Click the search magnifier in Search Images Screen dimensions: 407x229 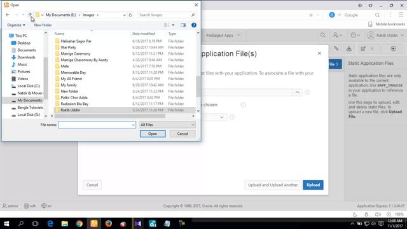click(x=193, y=15)
